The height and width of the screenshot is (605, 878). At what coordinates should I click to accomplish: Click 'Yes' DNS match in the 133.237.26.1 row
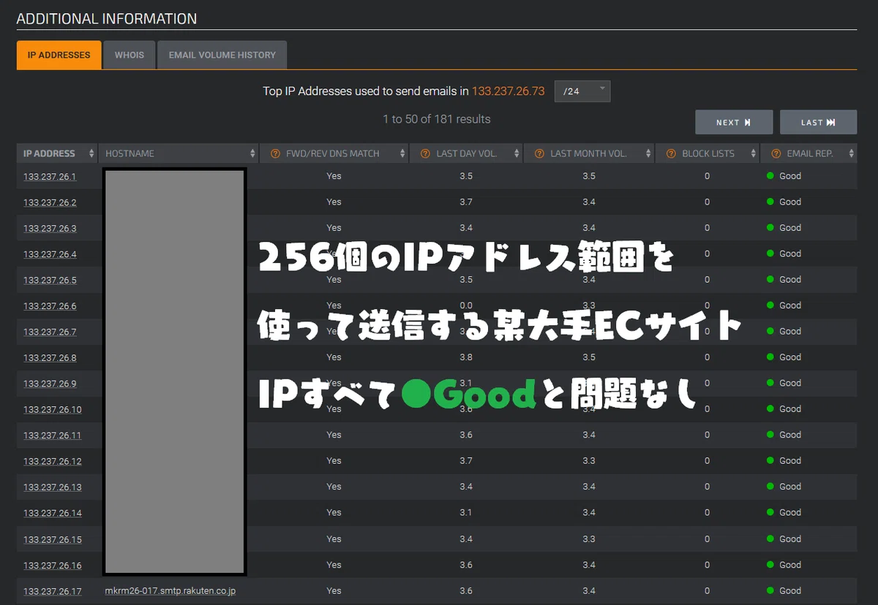tap(334, 176)
